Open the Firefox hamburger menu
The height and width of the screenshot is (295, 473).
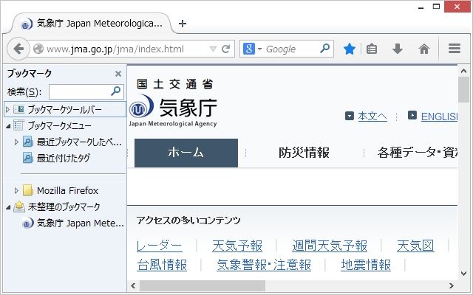click(455, 49)
